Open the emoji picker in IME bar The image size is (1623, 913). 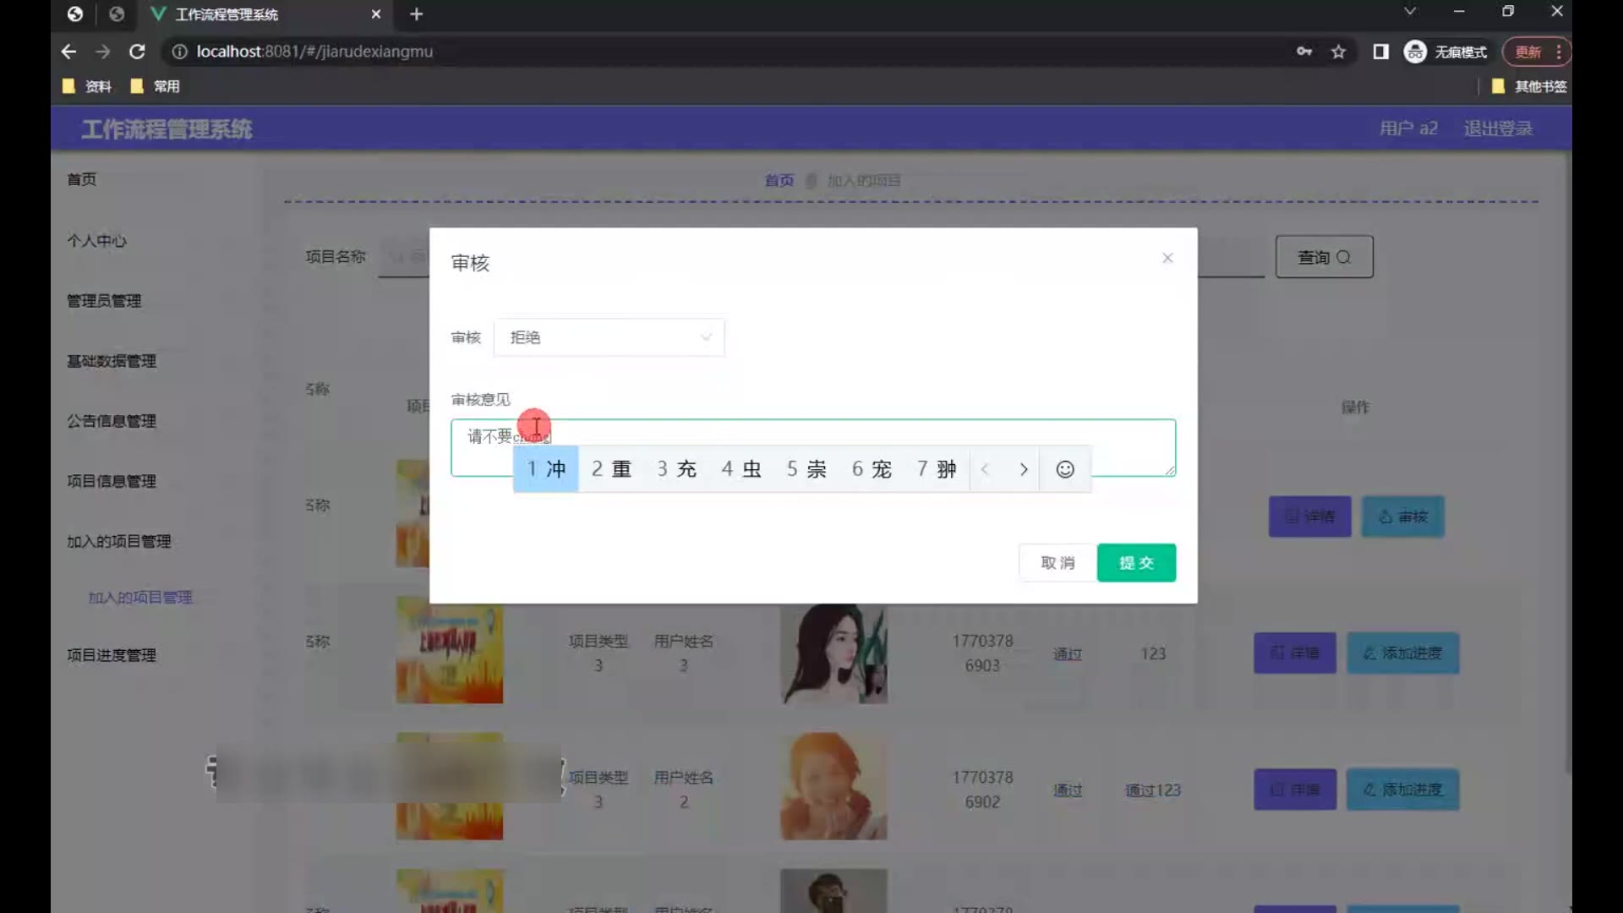point(1065,469)
